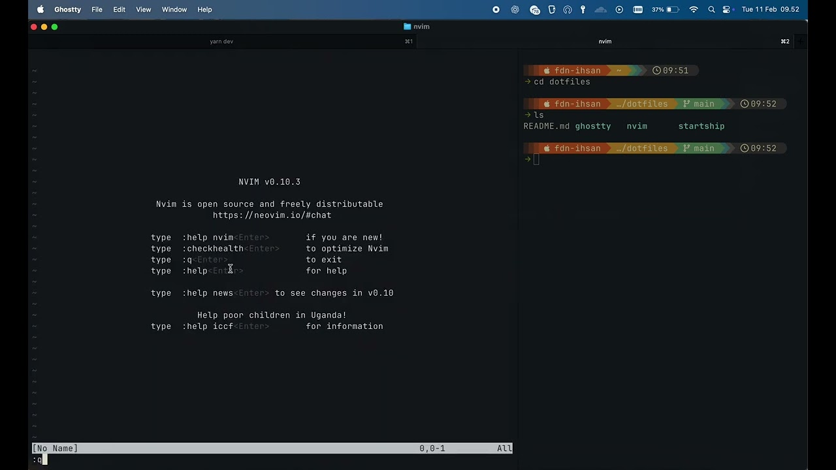Screen dimensions: 836x470
Task: Click "to optimize Nvim" text
Action: click(347, 249)
